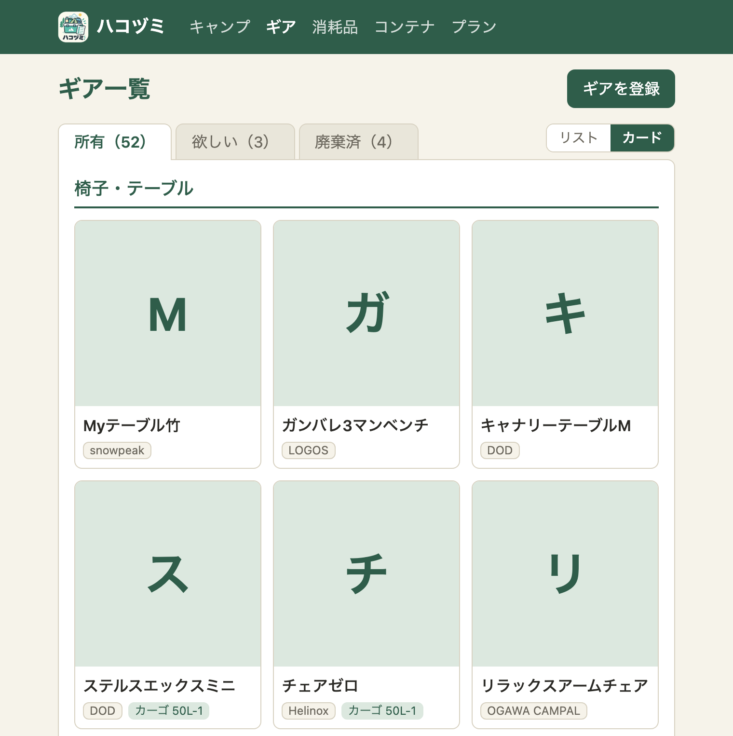Screen dimensions: 733x736
Task: Open the キャナリーテーブルM card thumbnail
Action: click(565, 313)
